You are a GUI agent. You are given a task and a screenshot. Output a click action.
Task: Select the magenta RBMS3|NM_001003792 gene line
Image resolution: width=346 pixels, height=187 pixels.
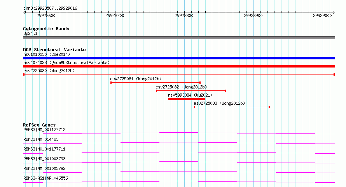(x=179, y=172)
